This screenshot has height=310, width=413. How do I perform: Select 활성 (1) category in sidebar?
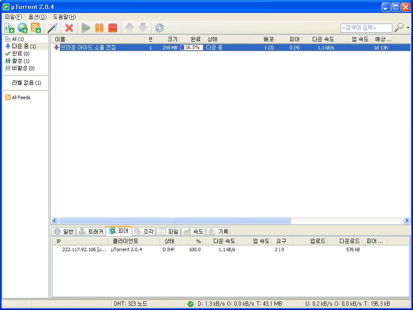(x=17, y=61)
